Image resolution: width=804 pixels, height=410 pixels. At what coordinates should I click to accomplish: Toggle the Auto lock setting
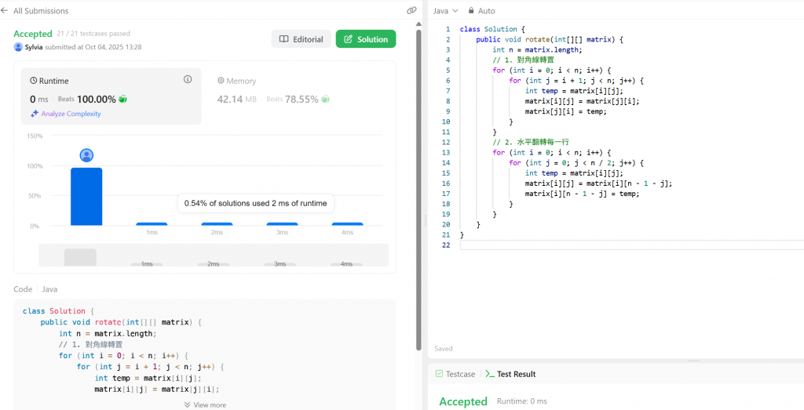pyautogui.click(x=481, y=11)
